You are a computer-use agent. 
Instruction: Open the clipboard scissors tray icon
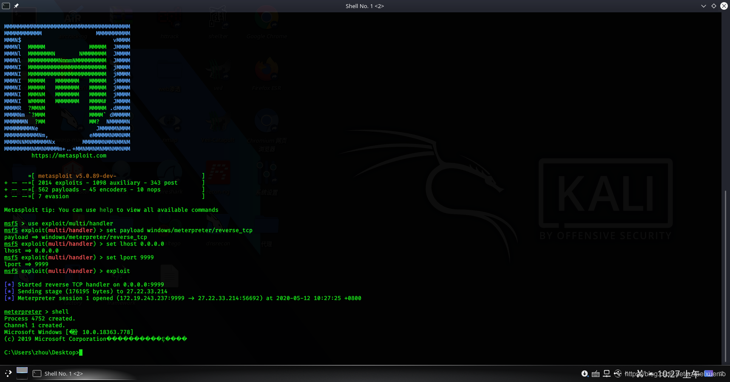pyautogui.click(x=640, y=374)
